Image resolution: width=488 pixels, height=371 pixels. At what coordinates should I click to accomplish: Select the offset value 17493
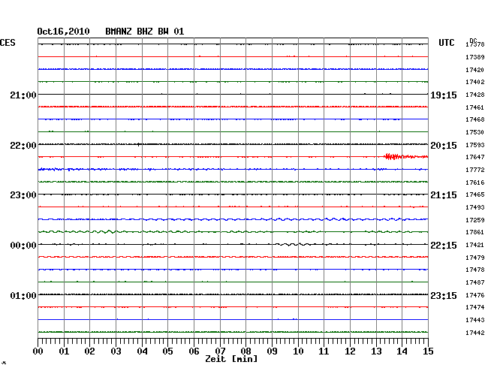coord(475,207)
